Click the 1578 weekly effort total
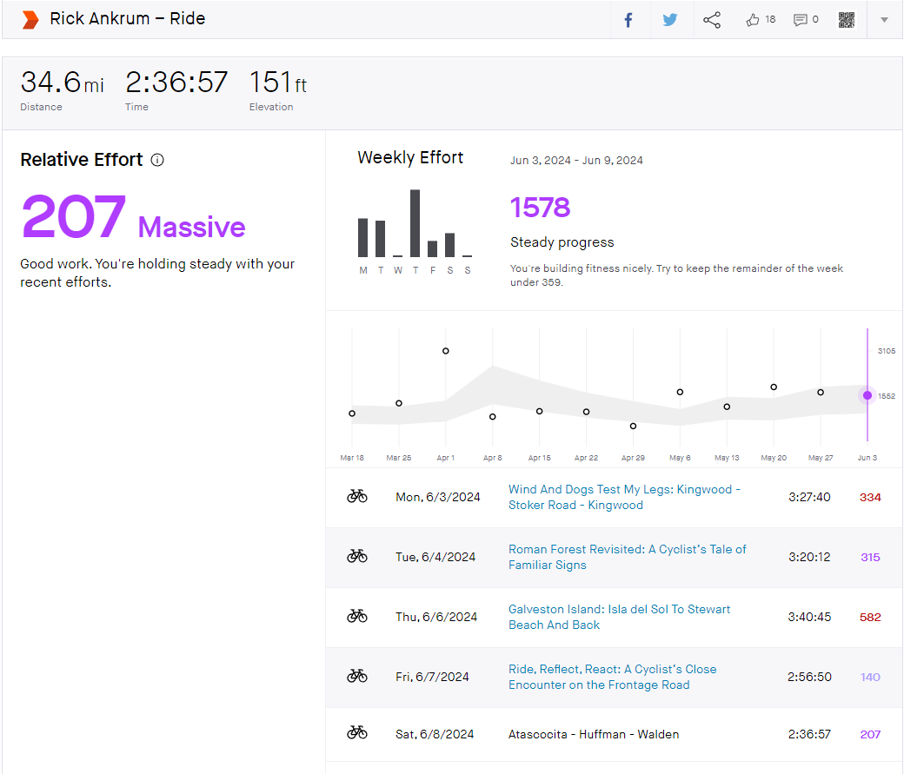Image resolution: width=904 pixels, height=774 pixels. (540, 208)
